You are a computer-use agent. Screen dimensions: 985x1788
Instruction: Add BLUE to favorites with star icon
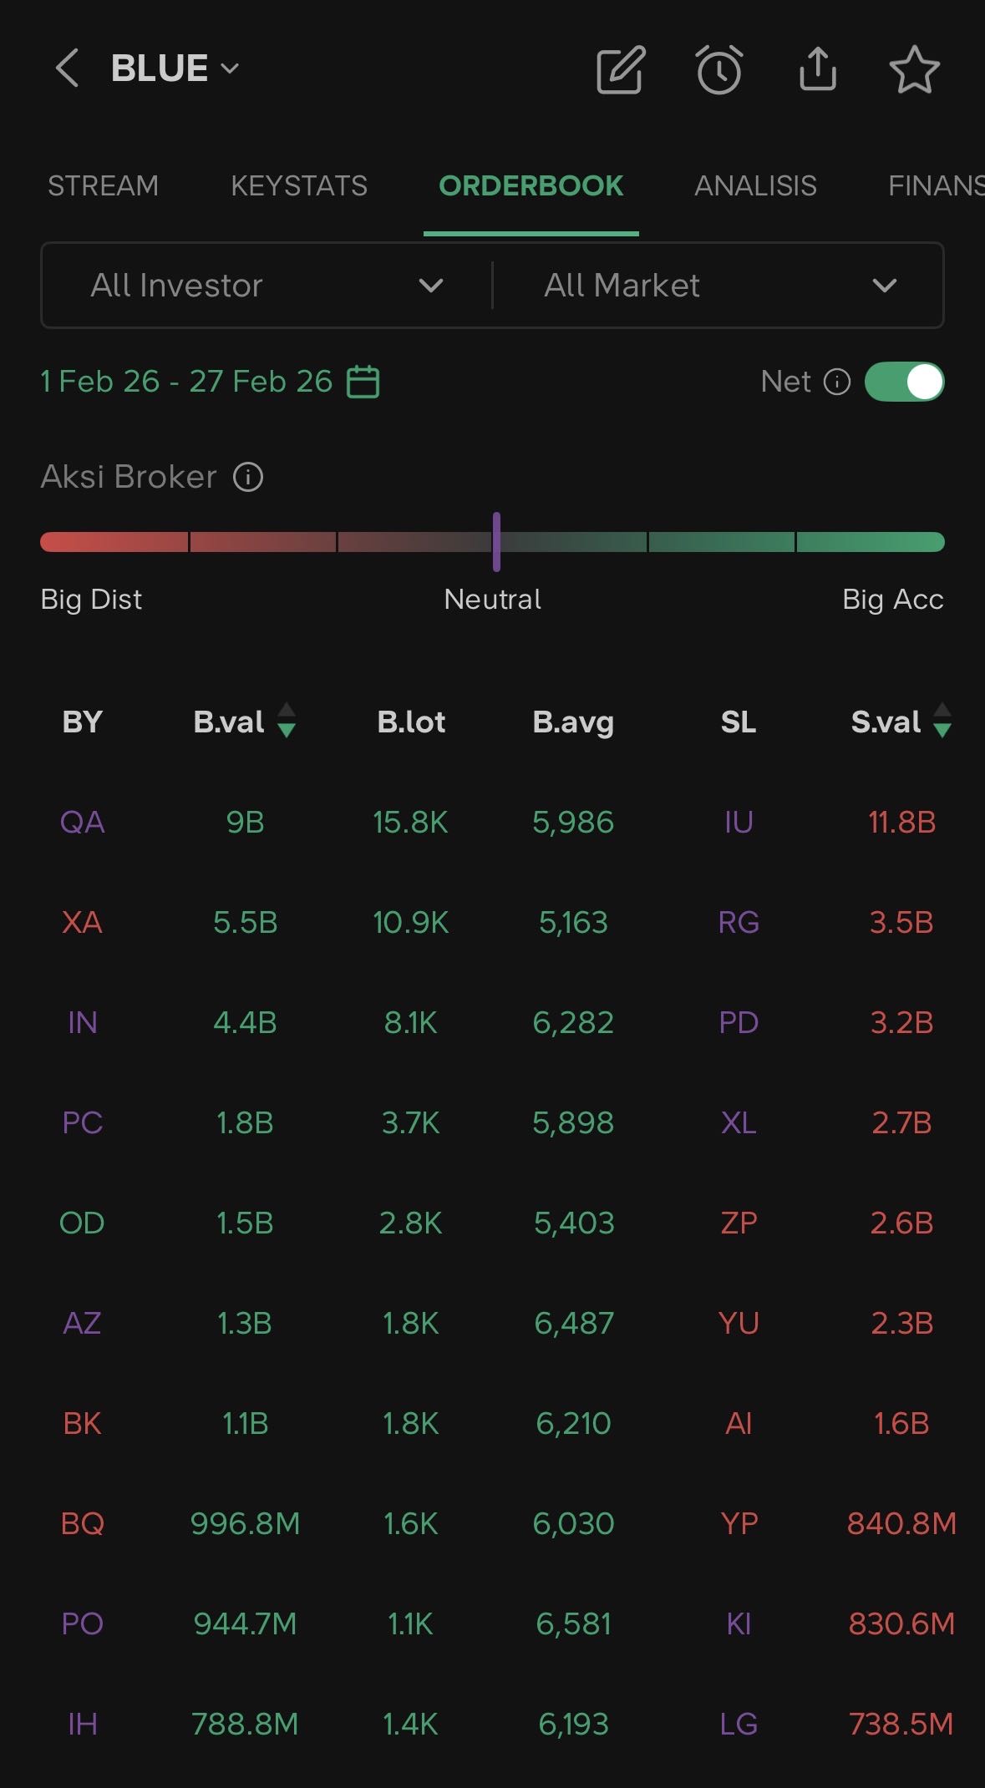(x=914, y=69)
